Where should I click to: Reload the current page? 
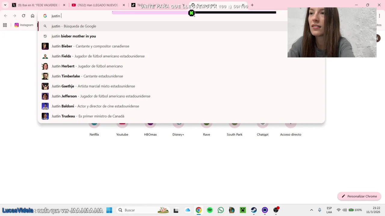[23, 16]
